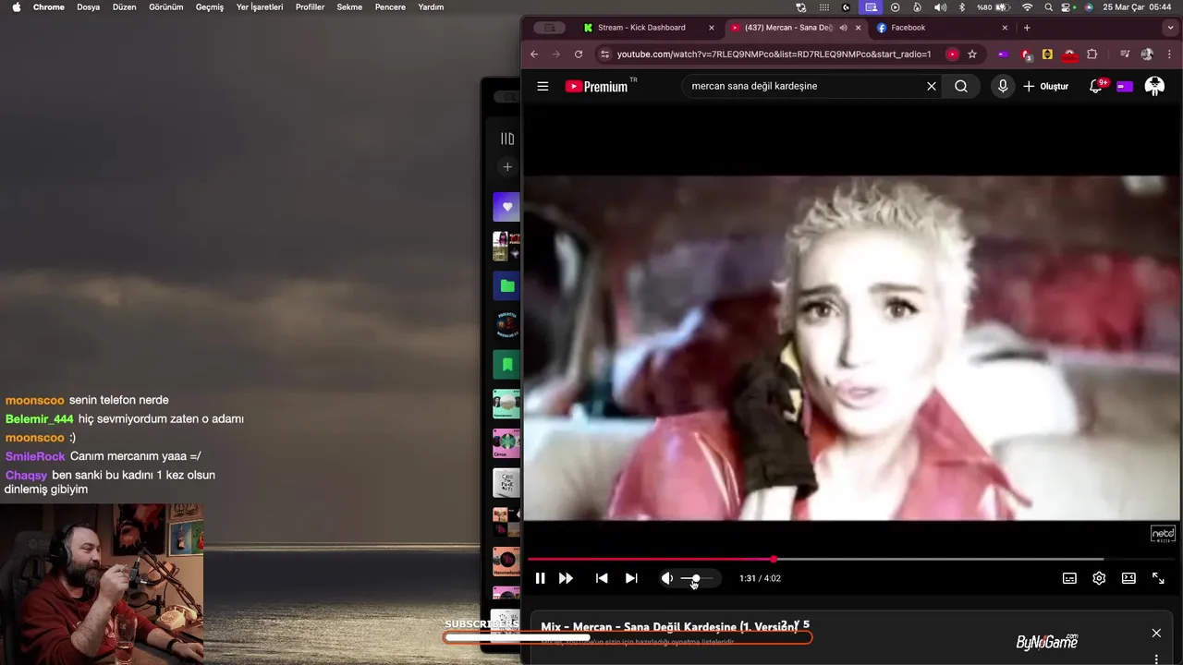The height and width of the screenshot is (665, 1183).
Task: Expand the Chrome tab search dropdown arrow
Action: pyautogui.click(x=1168, y=28)
